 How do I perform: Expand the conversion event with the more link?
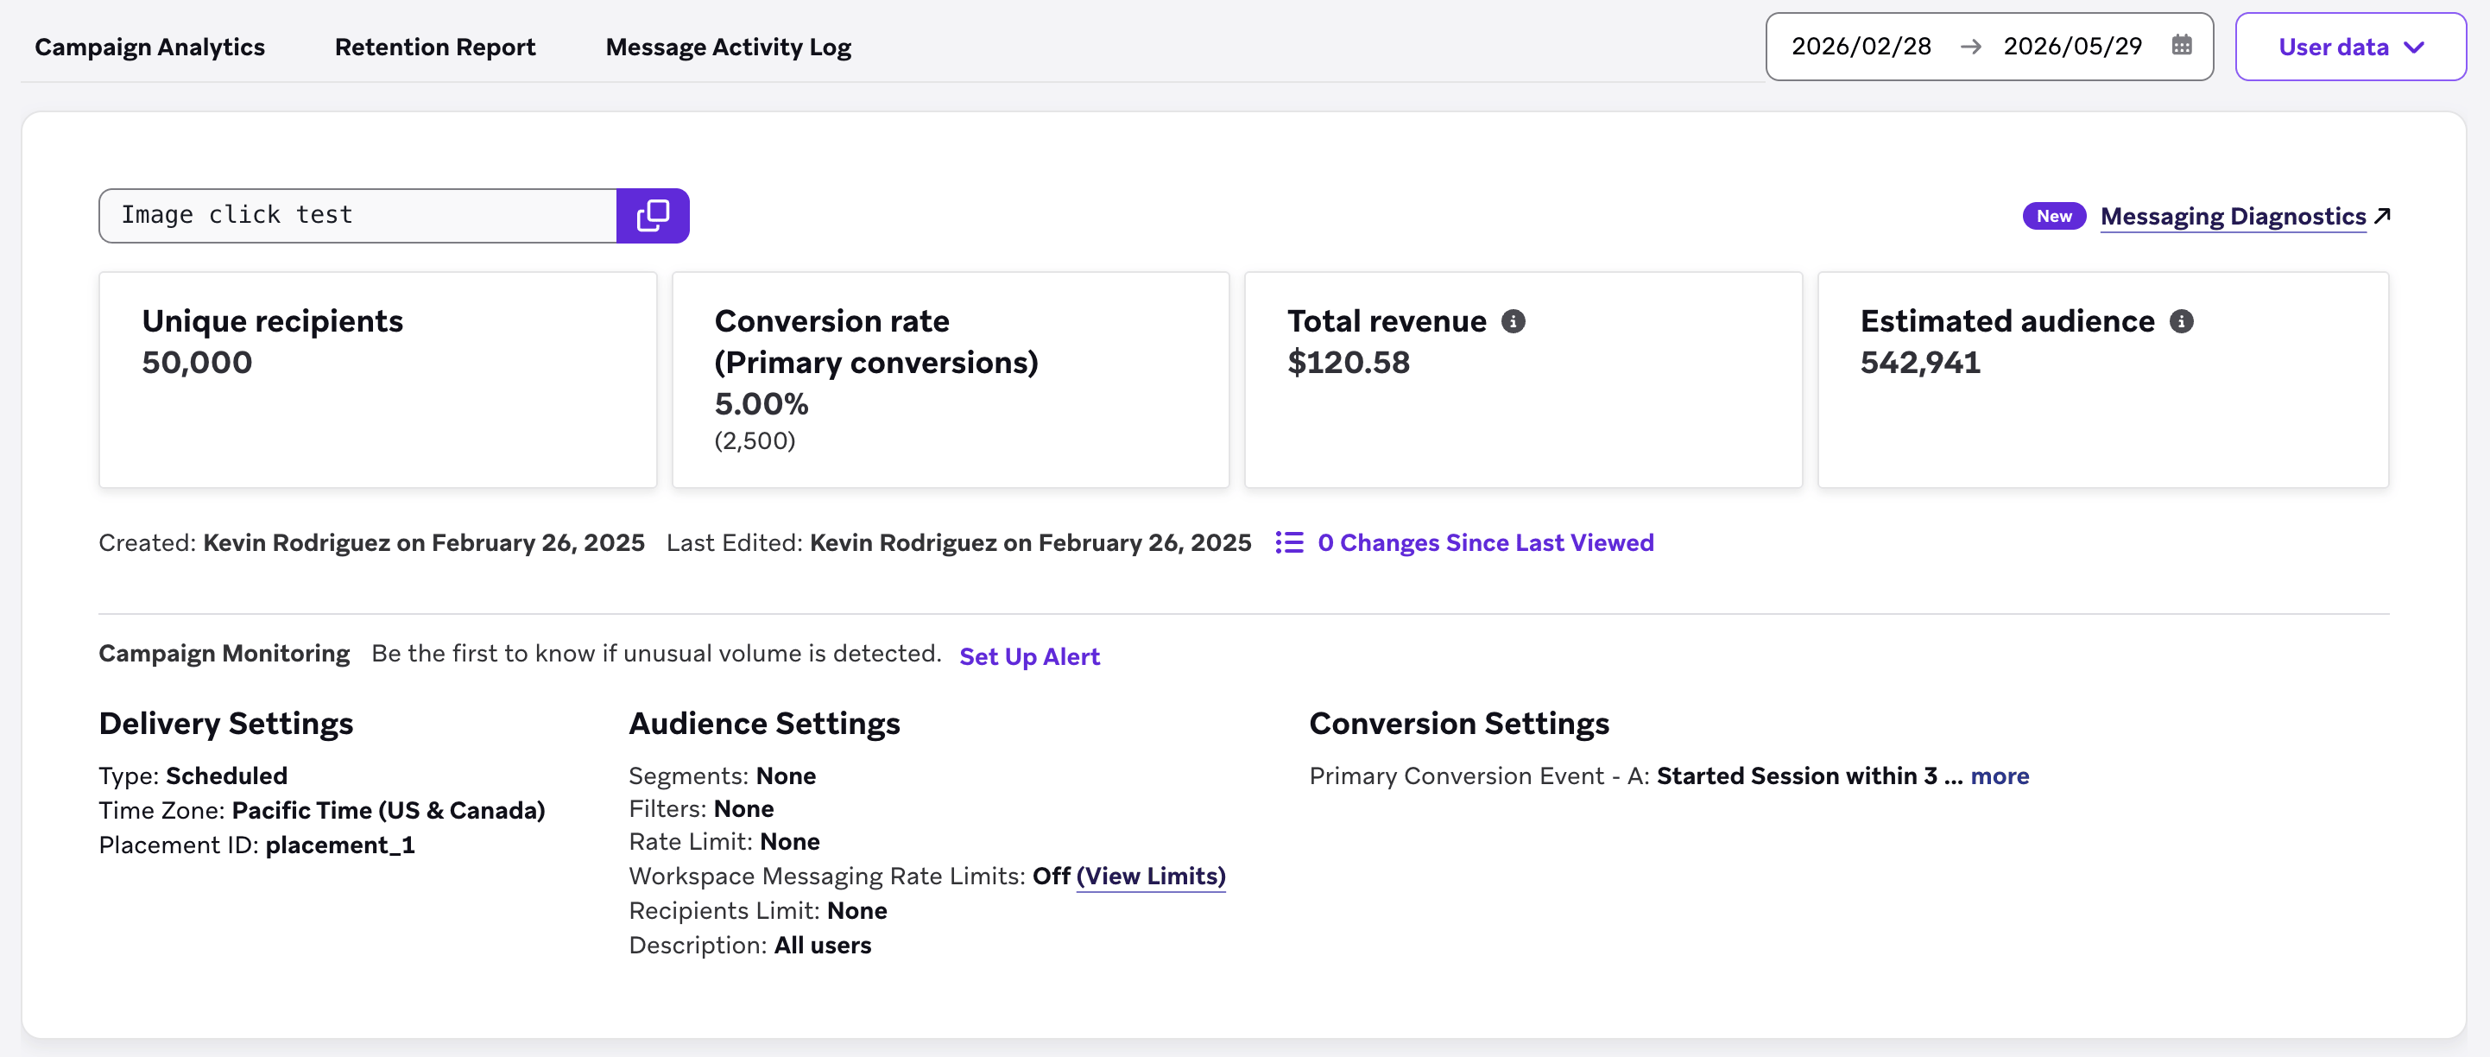(1999, 775)
